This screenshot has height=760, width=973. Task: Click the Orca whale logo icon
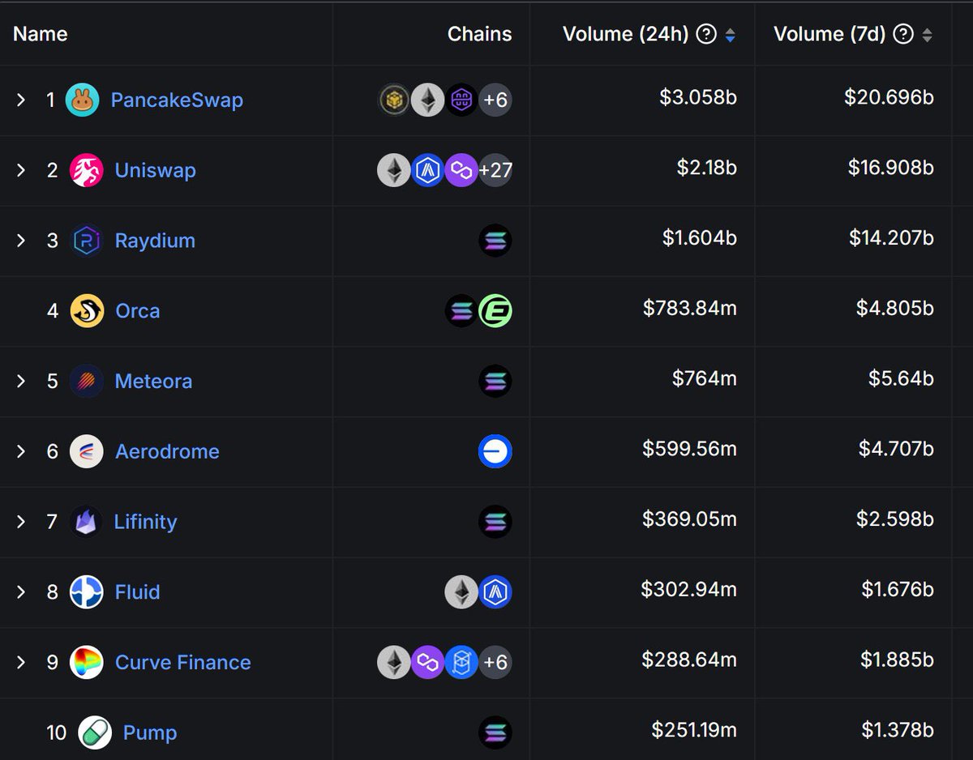(87, 310)
